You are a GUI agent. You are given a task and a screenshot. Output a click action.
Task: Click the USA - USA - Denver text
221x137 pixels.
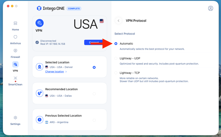pos(61,67)
